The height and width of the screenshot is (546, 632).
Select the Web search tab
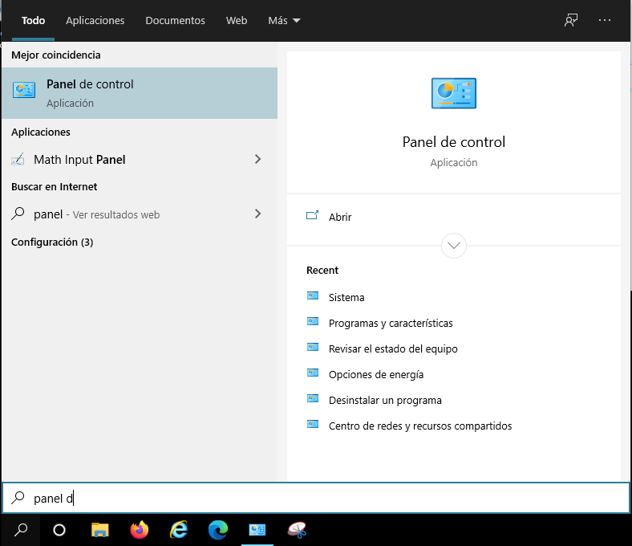point(237,21)
